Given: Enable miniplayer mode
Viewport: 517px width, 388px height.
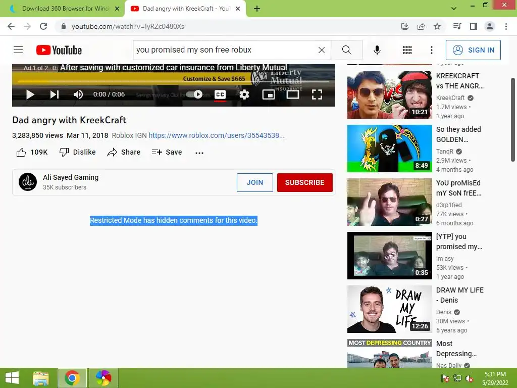Looking at the screenshot, I should (x=269, y=94).
